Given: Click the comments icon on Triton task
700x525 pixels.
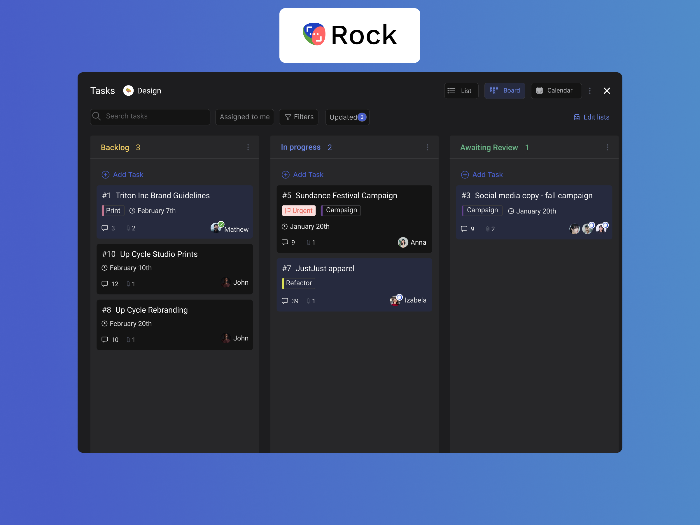Looking at the screenshot, I should point(105,228).
